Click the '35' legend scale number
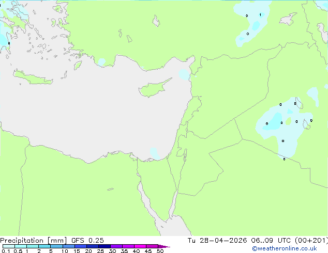This screenshot has height=253, width=328. click(124, 251)
